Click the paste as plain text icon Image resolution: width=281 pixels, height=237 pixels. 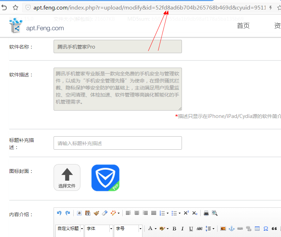coord(88,213)
